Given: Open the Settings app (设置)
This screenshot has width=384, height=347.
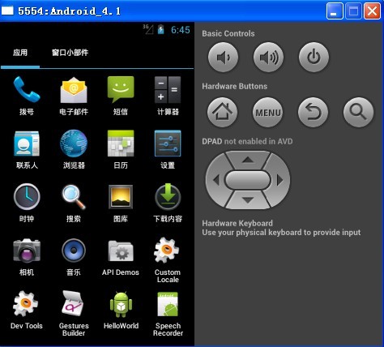Looking at the screenshot, I should coord(168,149).
